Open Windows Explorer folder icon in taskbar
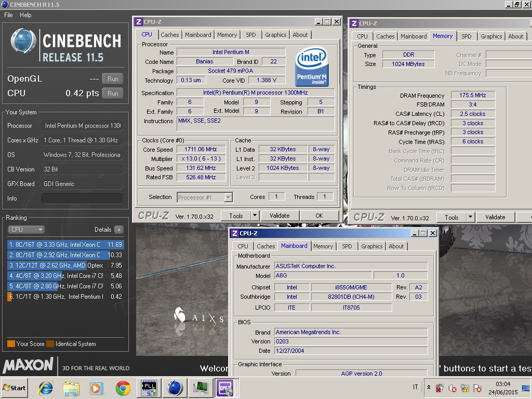This screenshot has width=532, height=399. pos(71,388)
